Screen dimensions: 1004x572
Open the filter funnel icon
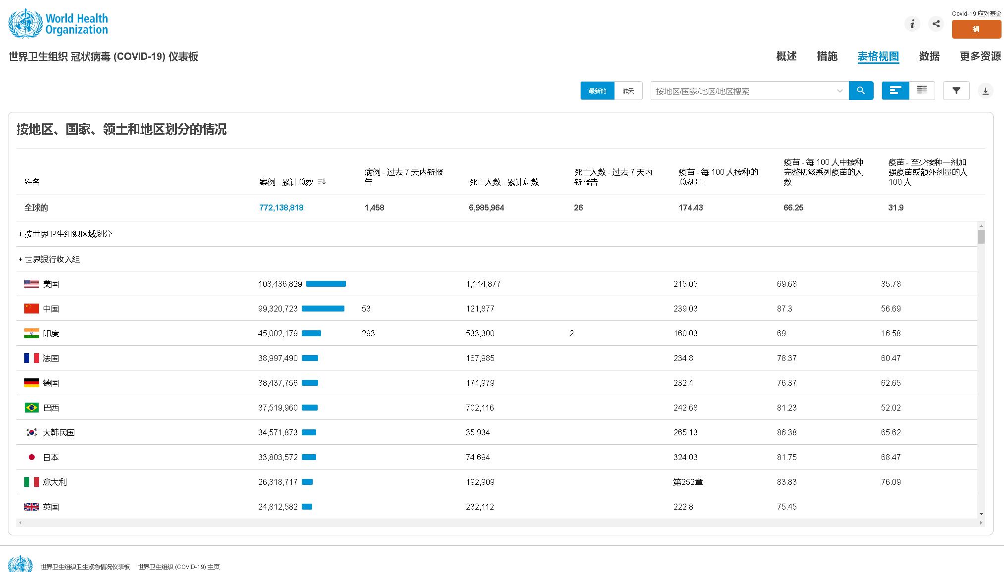coord(956,91)
